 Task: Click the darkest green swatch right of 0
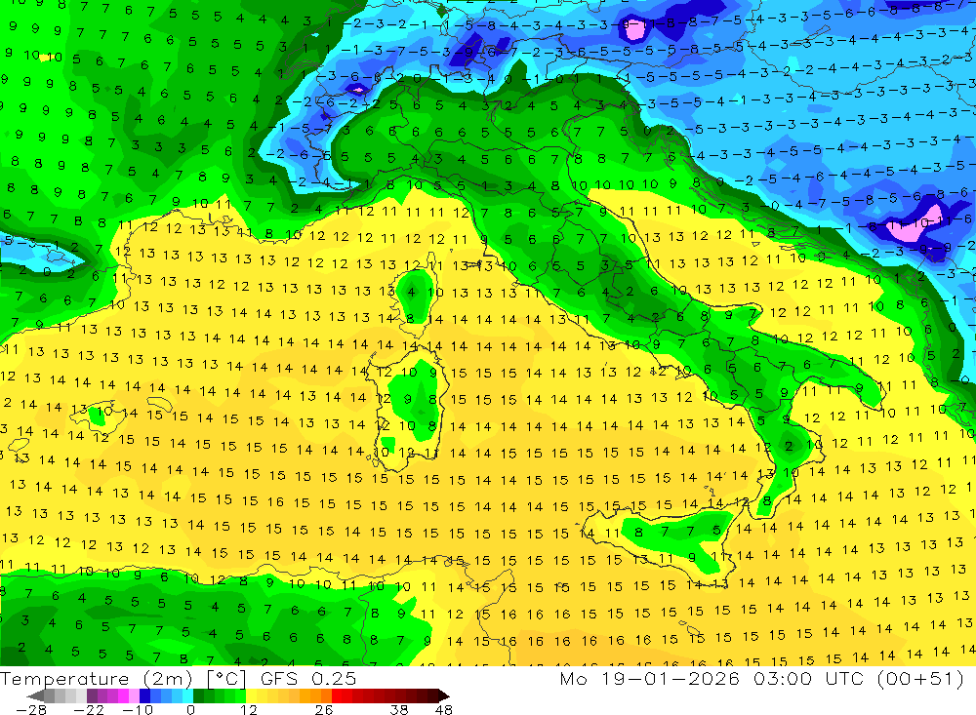pos(198,696)
